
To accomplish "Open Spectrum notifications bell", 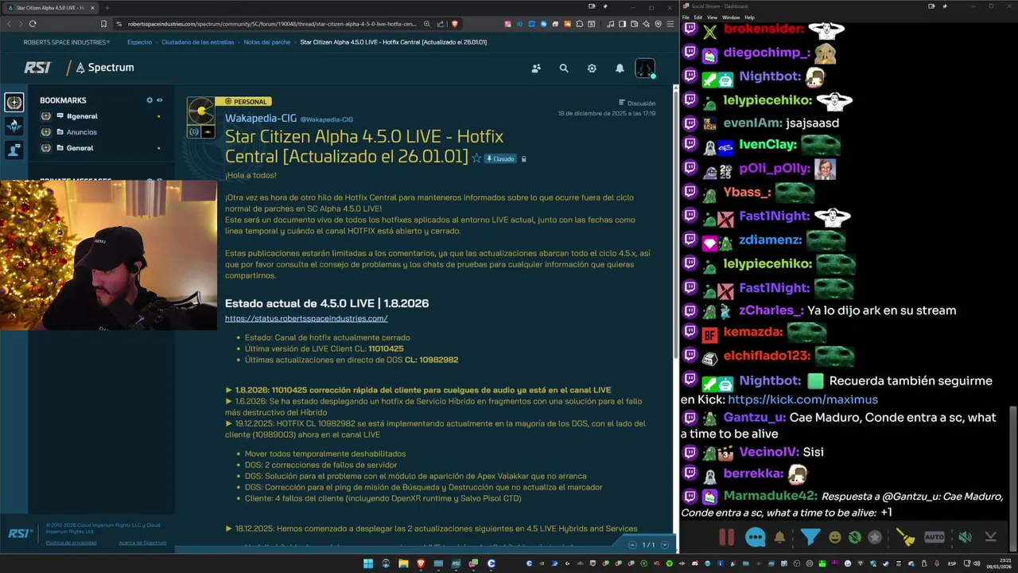I will coord(620,68).
